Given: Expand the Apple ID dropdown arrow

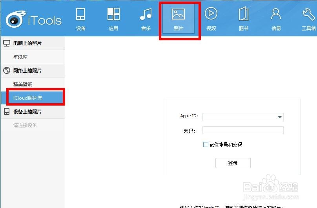Looking at the screenshot, I should [x=280, y=117].
